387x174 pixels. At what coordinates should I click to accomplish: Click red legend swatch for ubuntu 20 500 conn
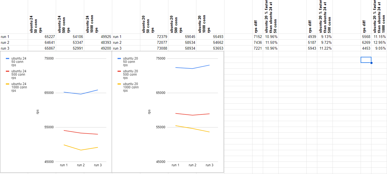(119, 71)
